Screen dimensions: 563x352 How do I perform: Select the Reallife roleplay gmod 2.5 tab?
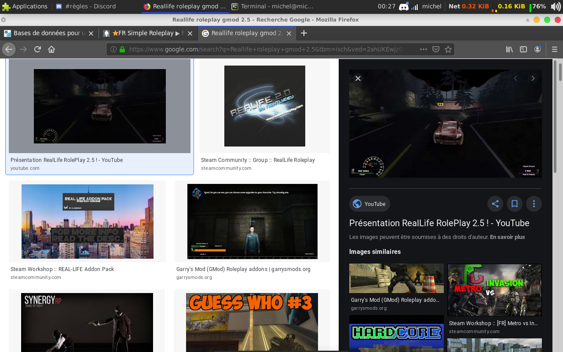(x=247, y=33)
